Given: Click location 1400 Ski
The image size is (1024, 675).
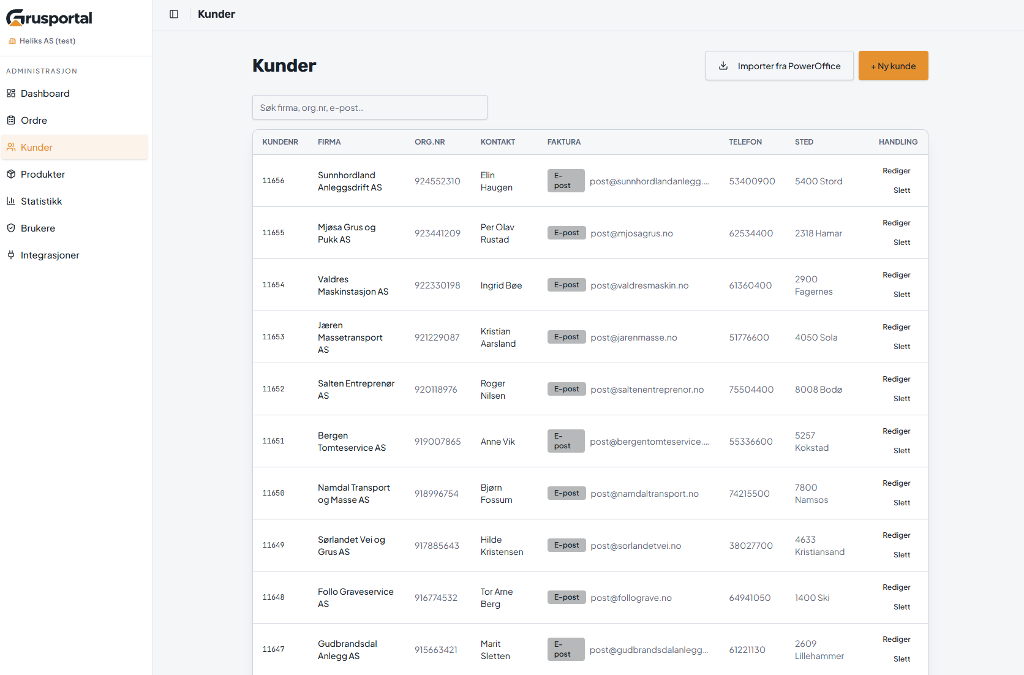Looking at the screenshot, I should coord(812,598).
